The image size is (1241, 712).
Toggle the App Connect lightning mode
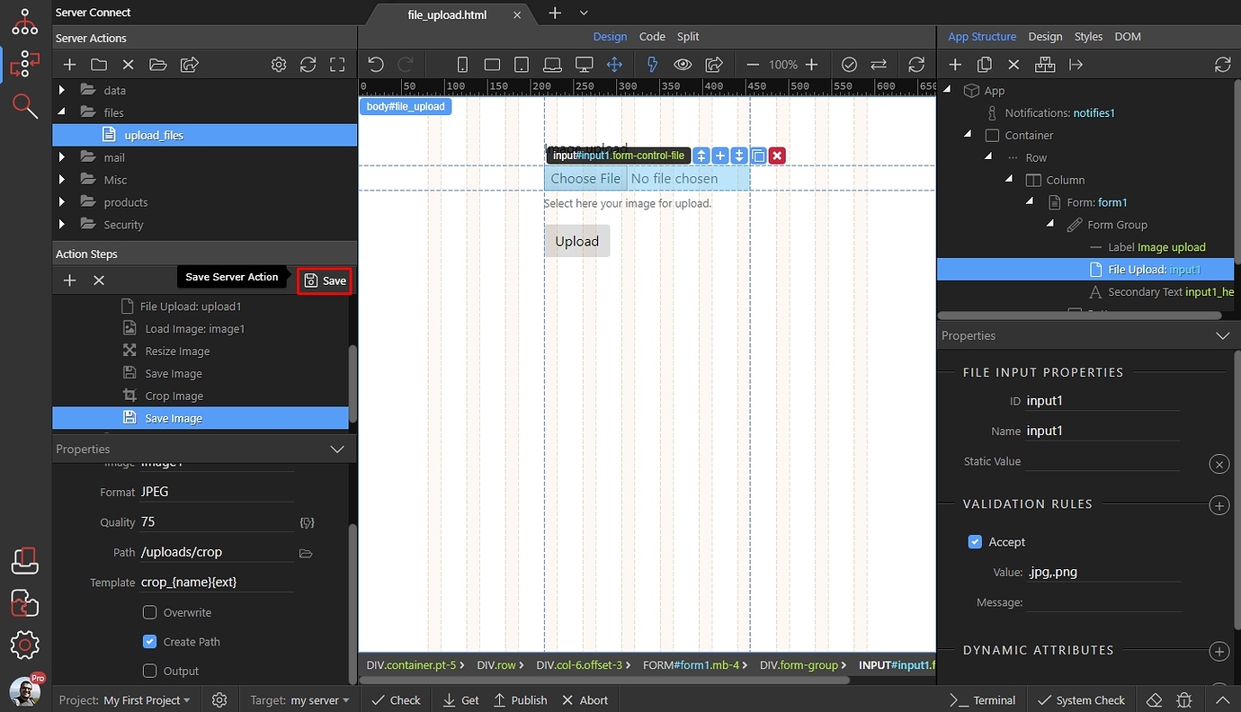click(653, 65)
